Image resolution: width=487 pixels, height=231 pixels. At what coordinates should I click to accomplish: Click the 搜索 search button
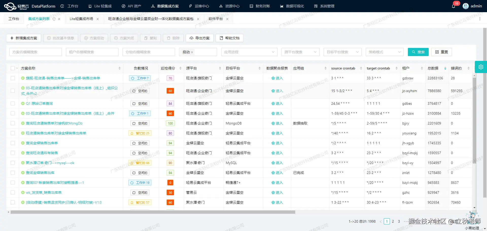point(418,52)
